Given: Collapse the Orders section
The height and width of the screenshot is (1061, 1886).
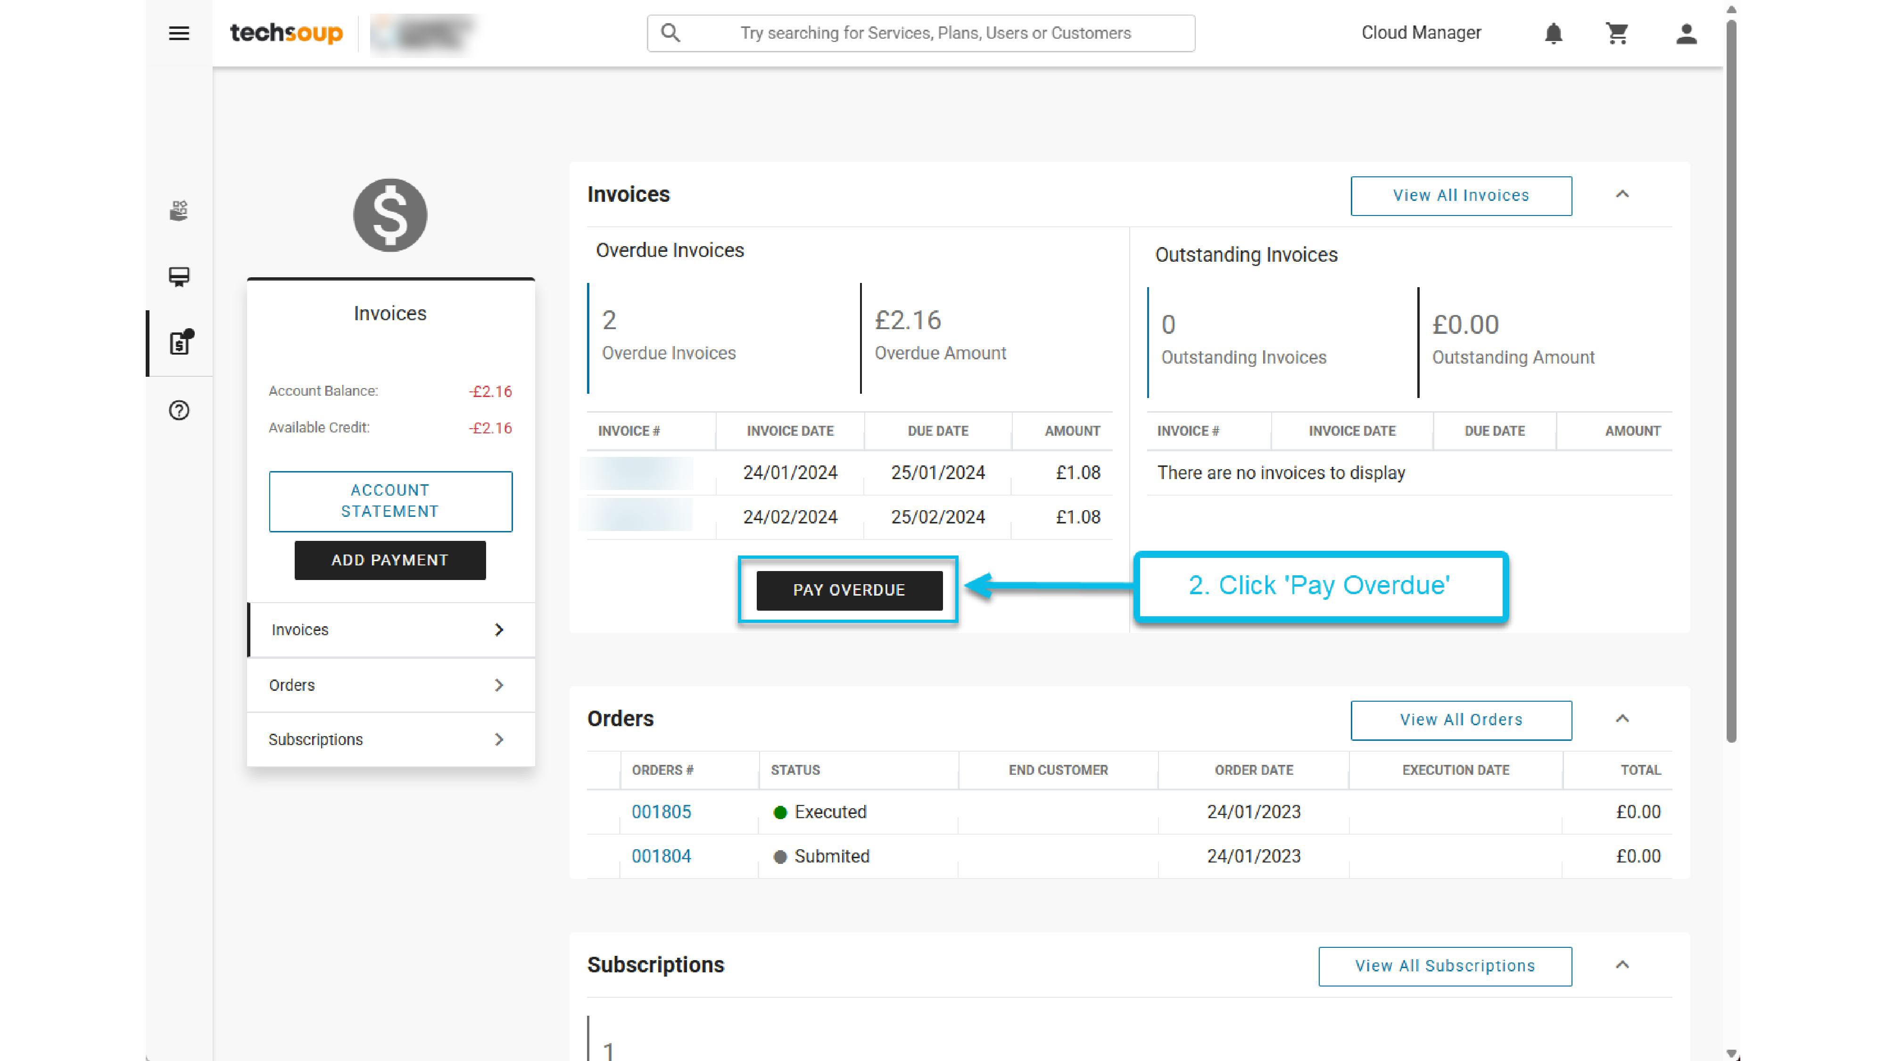Looking at the screenshot, I should click(x=1622, y=719).
